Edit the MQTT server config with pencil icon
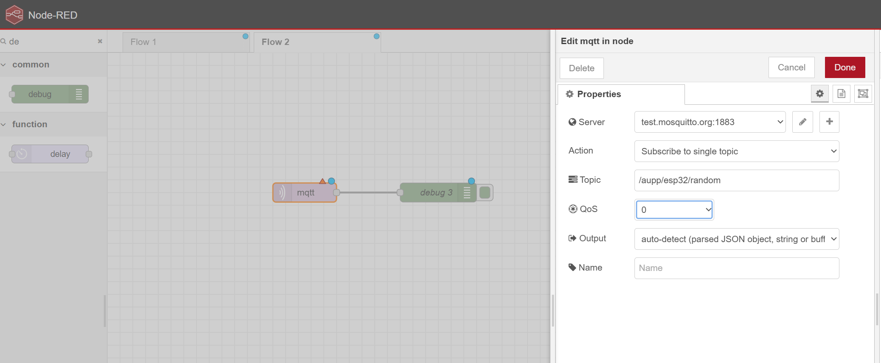The width and height of the screenshot is (881, 363). (802, 122)
